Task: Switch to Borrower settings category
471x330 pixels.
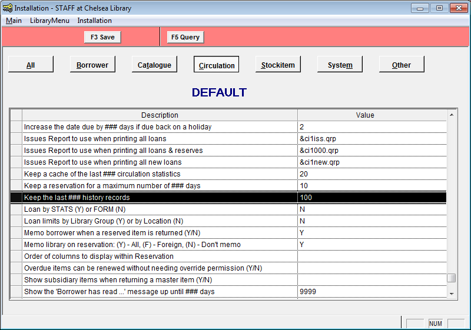Action: click(92, 64)
